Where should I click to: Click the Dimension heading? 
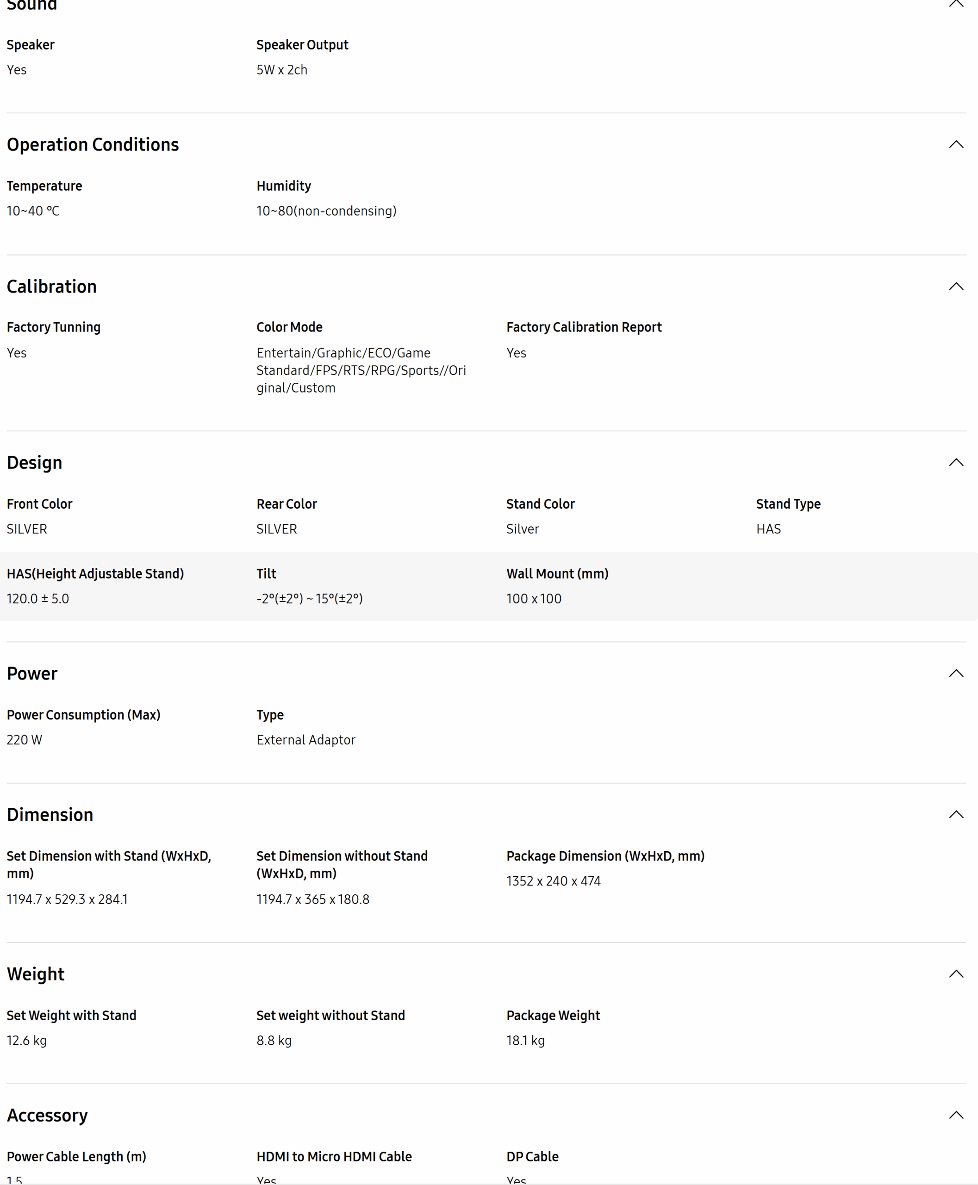(50, 814)
